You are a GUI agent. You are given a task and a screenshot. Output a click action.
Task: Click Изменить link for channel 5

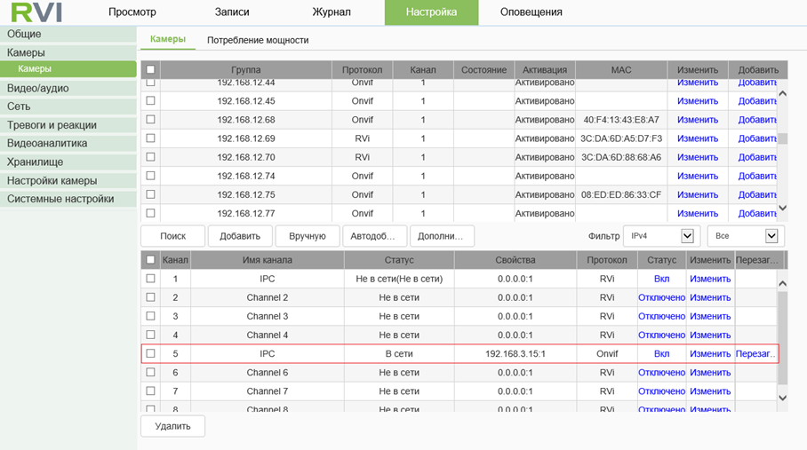point(710,353)
